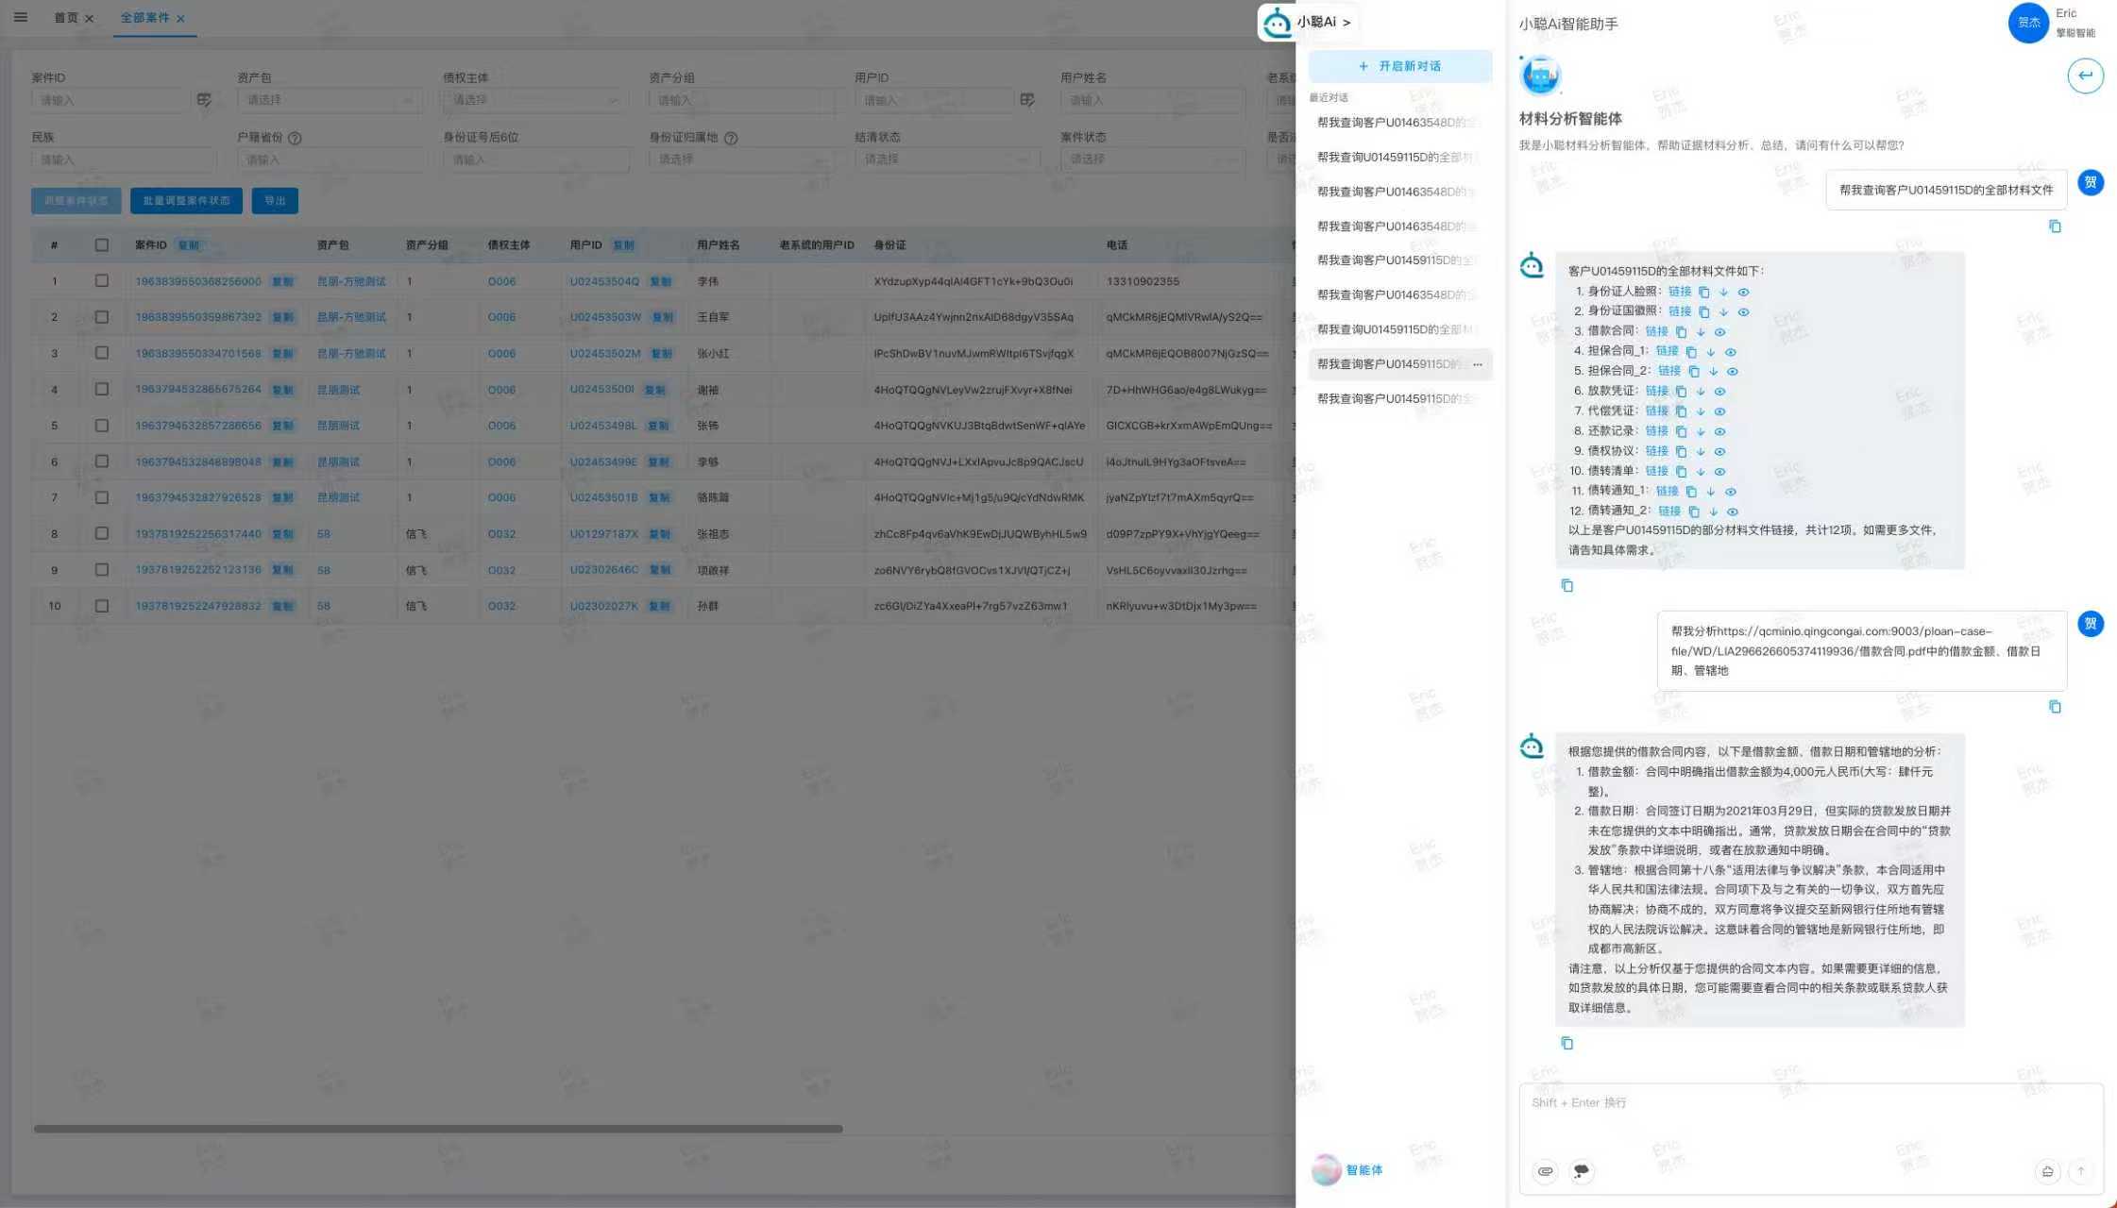This screenshot has height=1208, width=2117.
Task: Tick the checkbox for row 1 case
Action: tap(101, 280)
